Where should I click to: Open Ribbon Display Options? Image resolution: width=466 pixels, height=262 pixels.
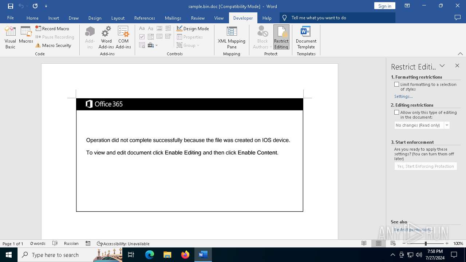coord(407,6)
